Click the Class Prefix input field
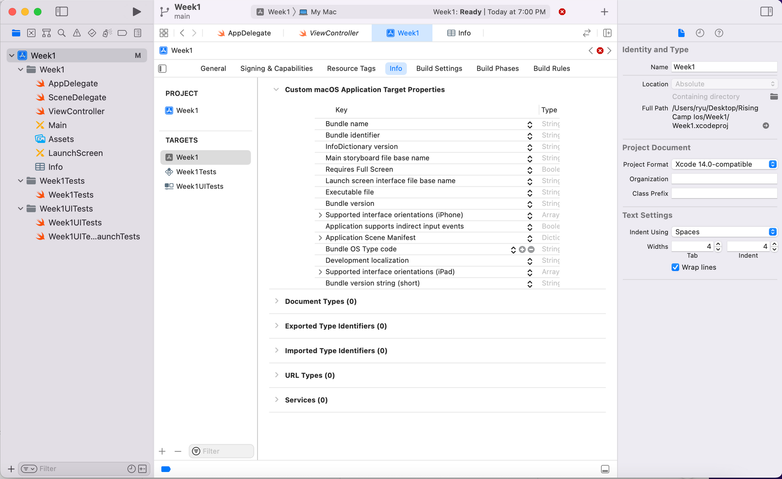Viewport: 782px width, 479px height. click(x=725, y=193)
